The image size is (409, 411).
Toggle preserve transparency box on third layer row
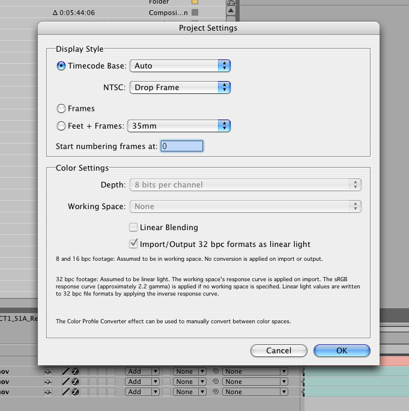pos(166,392)
